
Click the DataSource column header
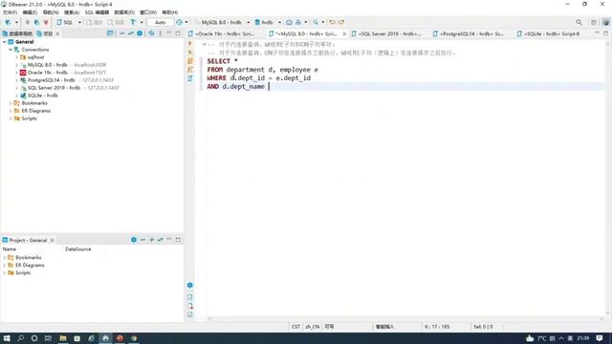[x=78, y=248]
